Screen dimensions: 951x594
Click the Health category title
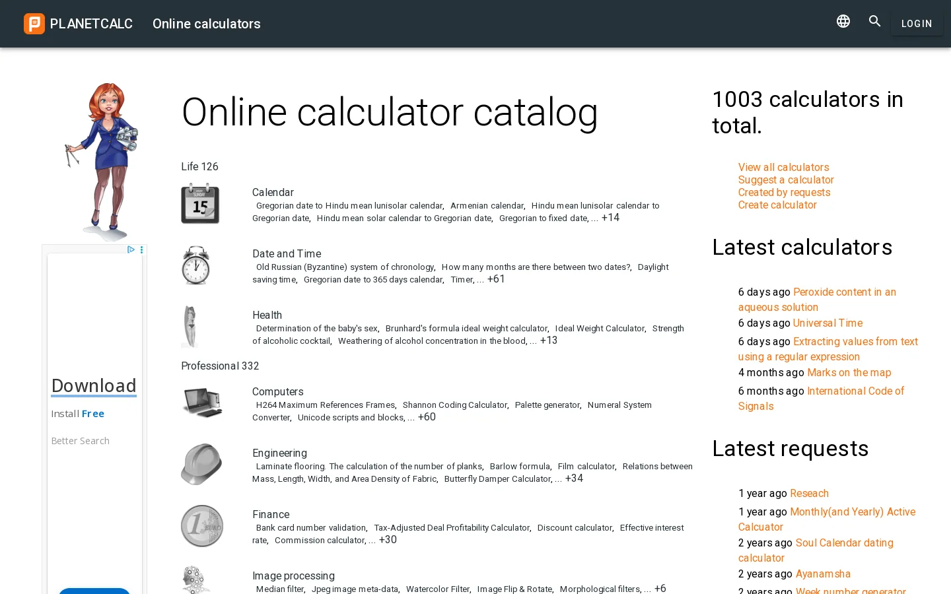point(267,315)
